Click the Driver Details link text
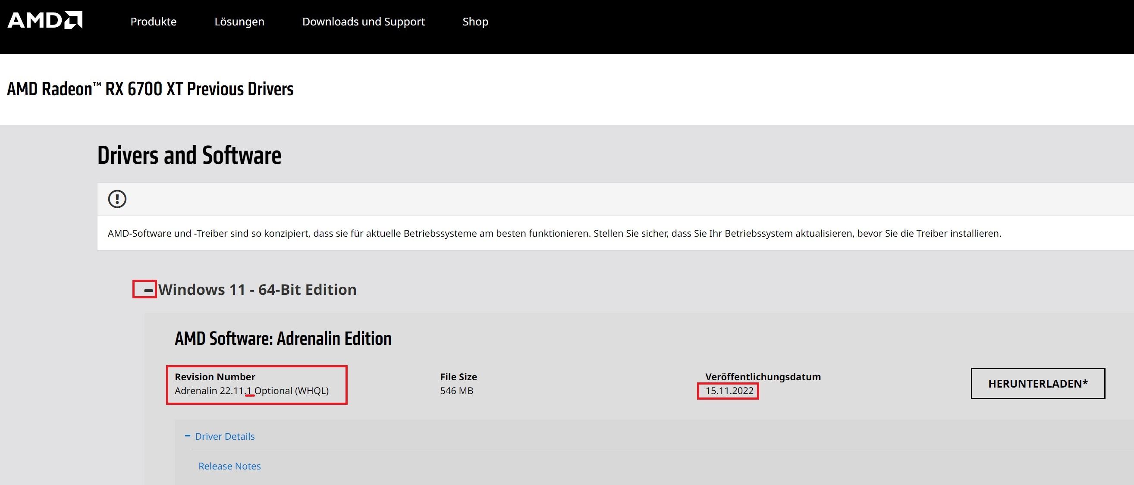This screenshot has width=1134, height=485. (224, 436)
